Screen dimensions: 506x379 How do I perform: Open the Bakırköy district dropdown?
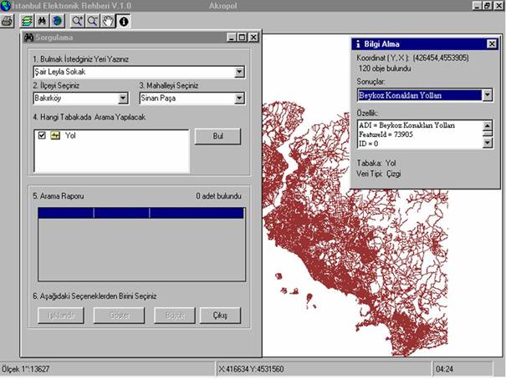[123, 99]
